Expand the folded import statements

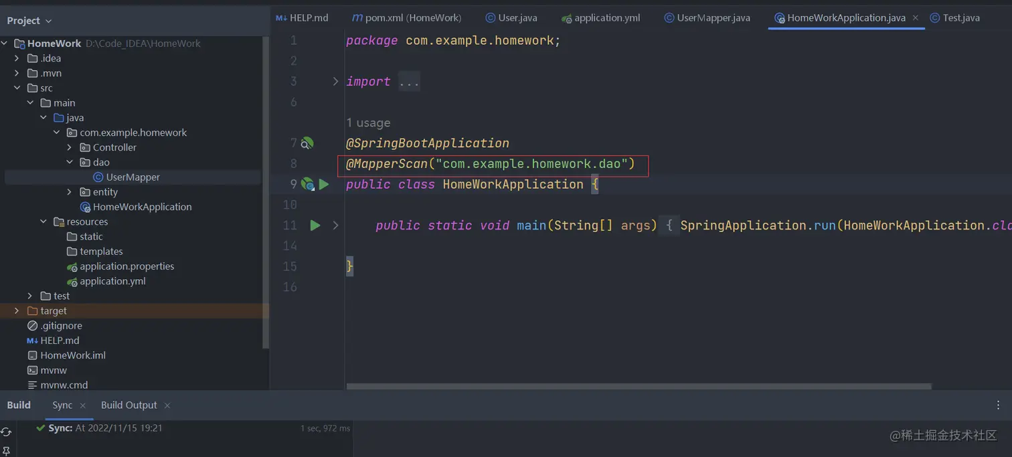tap(335, 82)
